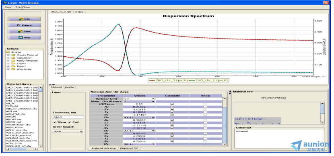Open the Print/Save menu

[x=23, y=7]
